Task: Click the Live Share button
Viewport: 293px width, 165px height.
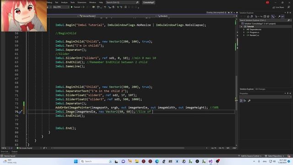Action: [278, 7]
